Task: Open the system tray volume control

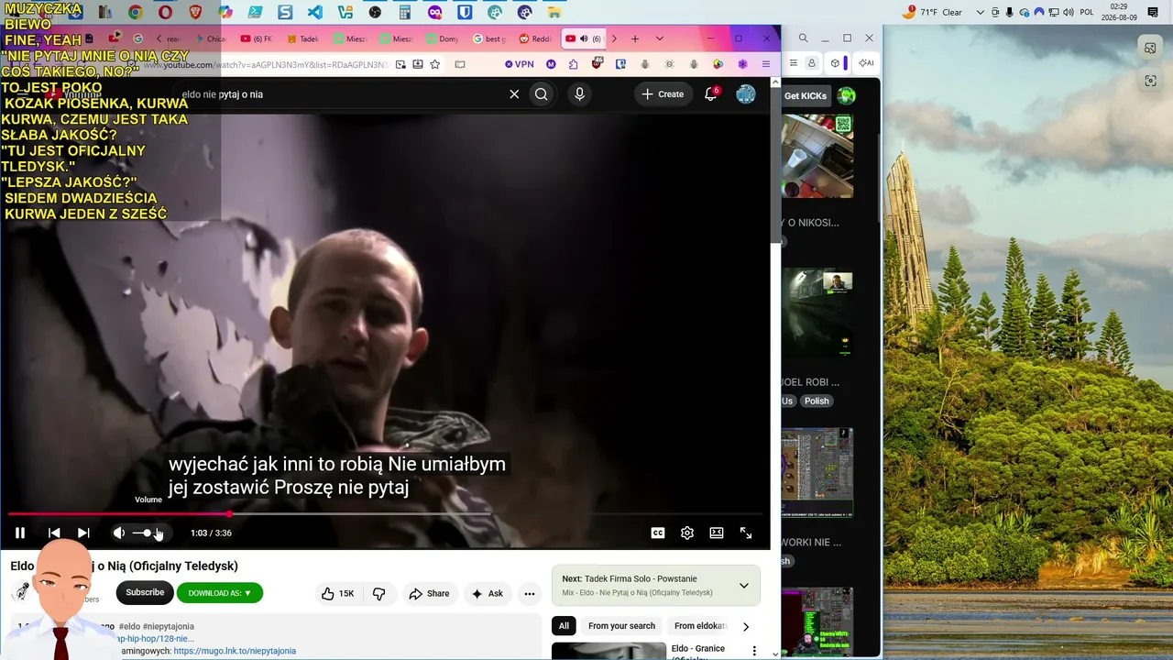Action: (1069, 12)
